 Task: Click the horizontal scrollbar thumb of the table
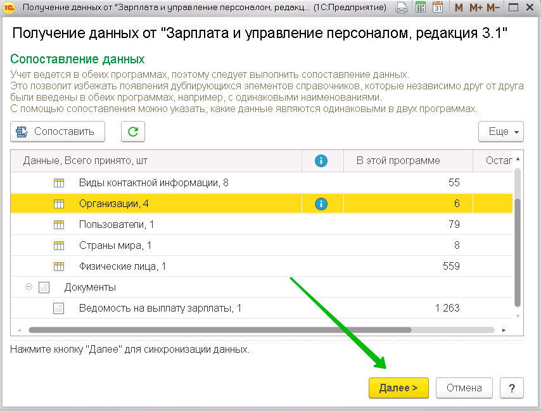220,330
